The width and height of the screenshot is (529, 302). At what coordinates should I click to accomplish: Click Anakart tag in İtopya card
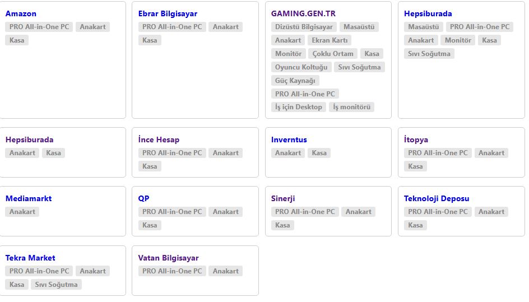(x=491, y=153)
